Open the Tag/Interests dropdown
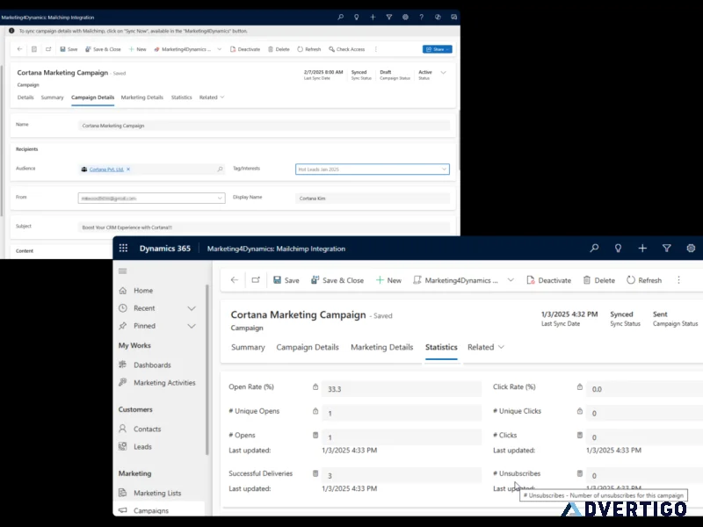 (444, 170)
